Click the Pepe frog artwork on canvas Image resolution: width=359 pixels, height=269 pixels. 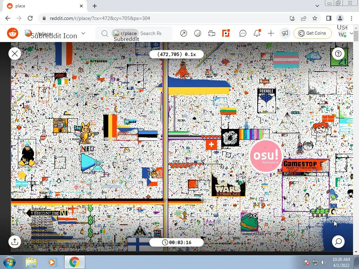click(x=250, y=222)
